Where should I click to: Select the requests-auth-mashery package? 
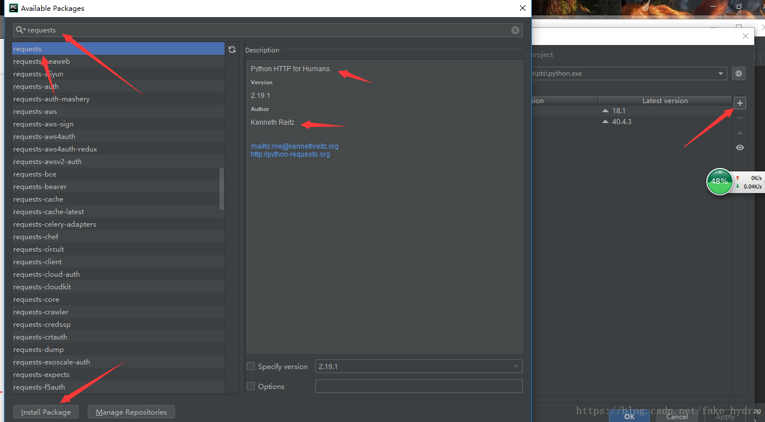tap(118, 99)
